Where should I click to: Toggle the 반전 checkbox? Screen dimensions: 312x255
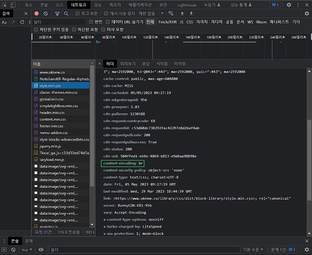[91, 22]
